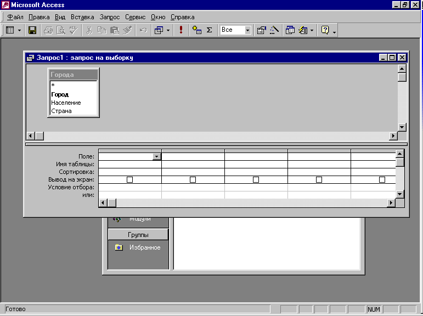Click the Properties icon
This screenshot has height=316, width=423.
click(261, 30)
